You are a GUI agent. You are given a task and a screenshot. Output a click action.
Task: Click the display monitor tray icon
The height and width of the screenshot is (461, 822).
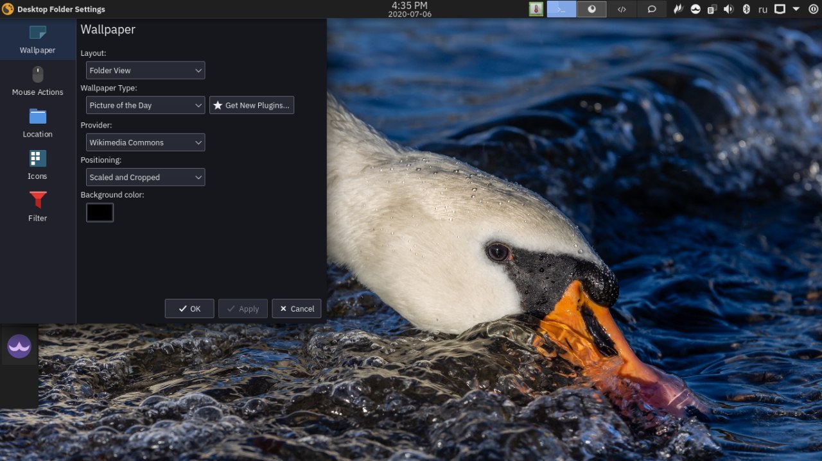pyautogui.click(x=780, y=9)
